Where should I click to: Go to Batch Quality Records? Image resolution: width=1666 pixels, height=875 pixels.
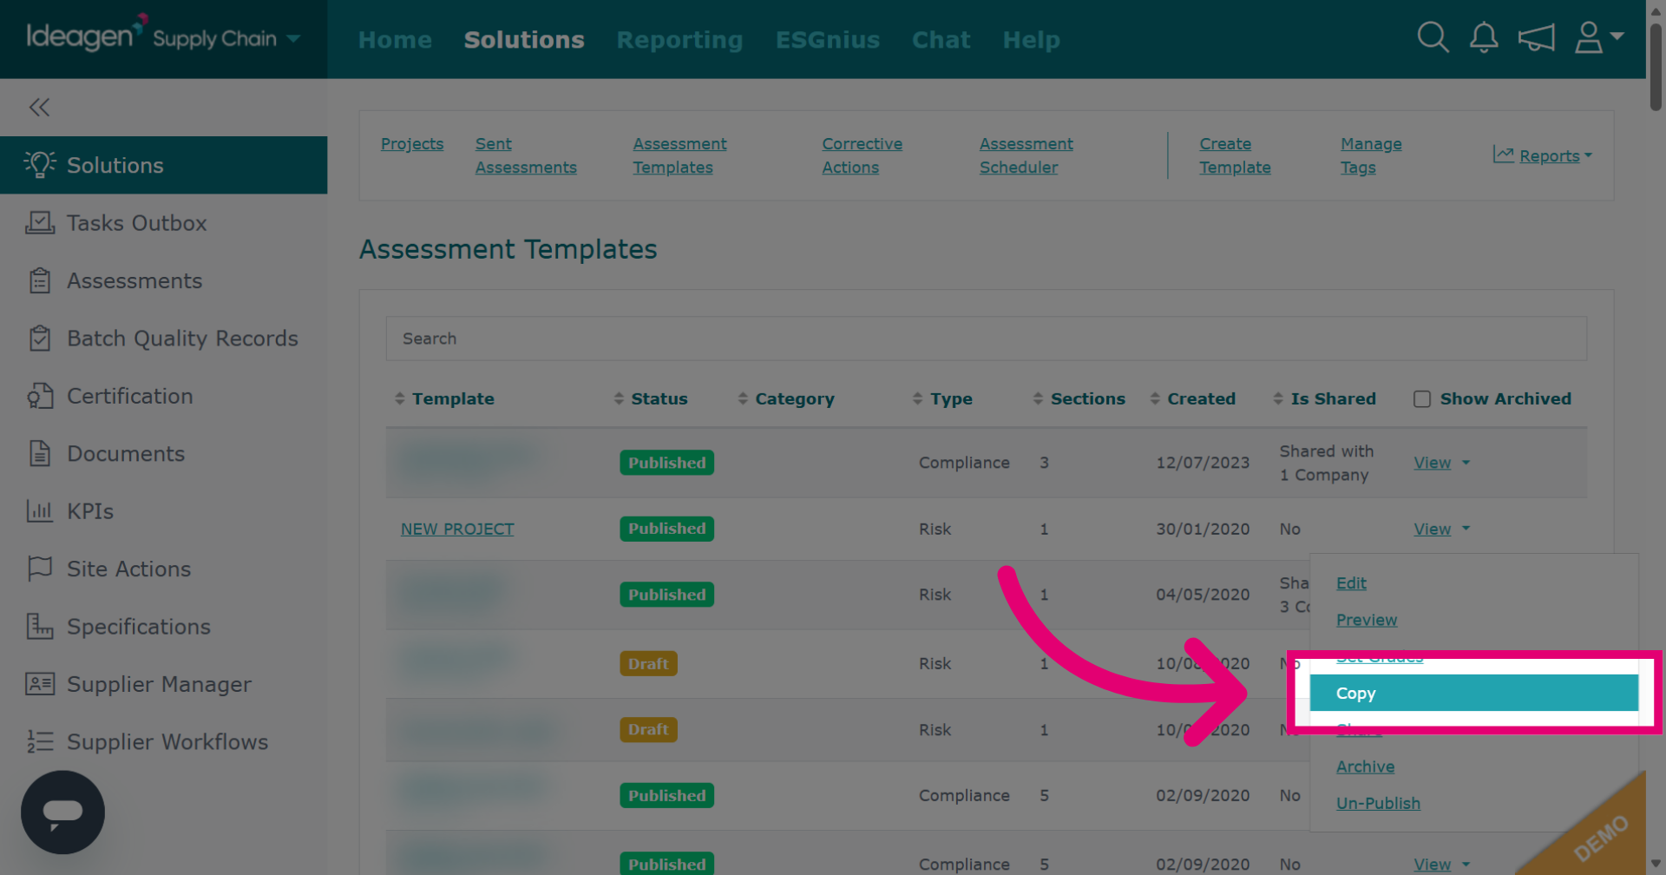(x=182, y=339)
